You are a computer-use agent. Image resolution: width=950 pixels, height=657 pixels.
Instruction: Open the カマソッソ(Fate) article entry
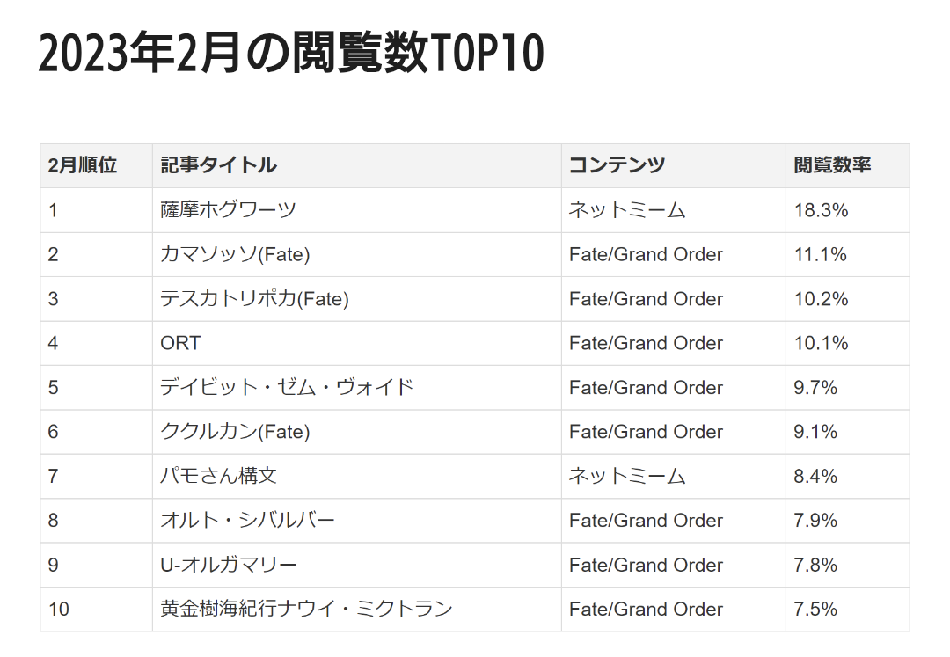235,255
